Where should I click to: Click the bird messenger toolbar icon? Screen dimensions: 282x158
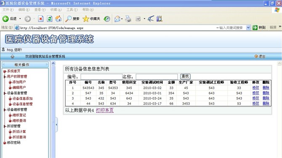[x=151, y=18]
